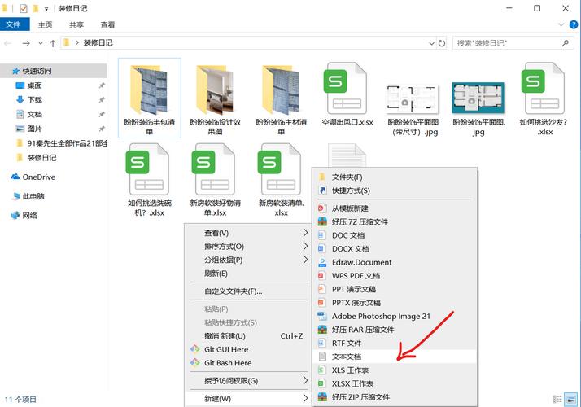This screenshot has width=581, height=407.
Task: Expand the 新建(W) submenu
Action: click(x=248, y=399)
